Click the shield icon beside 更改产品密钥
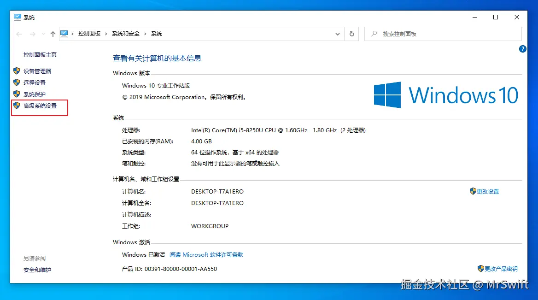Screen dimensions: 538x300 tap(481, 268)
